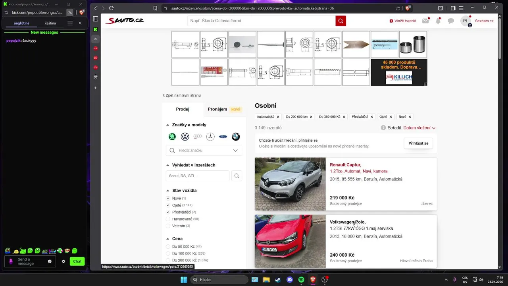Collapse the Cena filter section
The image size is (508, 286).
coord(168,239)
